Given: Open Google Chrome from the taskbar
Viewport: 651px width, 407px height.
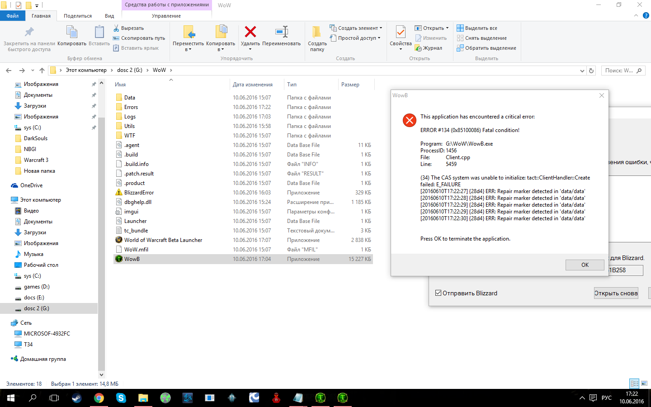Looking at the screenshot, I should (x=99, y=398).
